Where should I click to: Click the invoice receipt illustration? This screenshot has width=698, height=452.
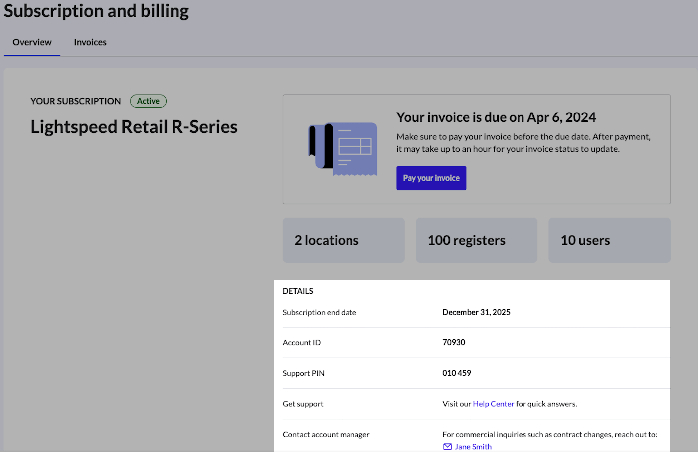click(343, 149)
